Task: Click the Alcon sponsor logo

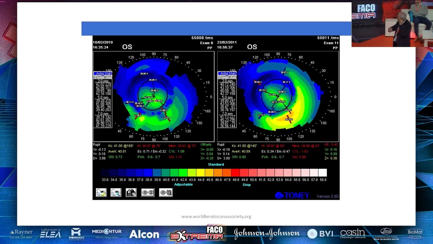Action: (144, 234)
